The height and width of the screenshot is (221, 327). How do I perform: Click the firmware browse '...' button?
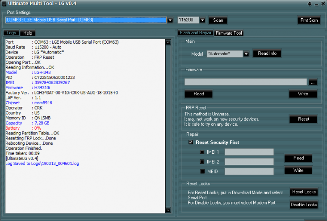313,82
